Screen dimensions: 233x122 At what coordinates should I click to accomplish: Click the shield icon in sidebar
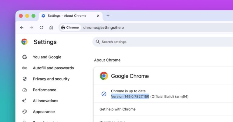pyautogui.click(x=25, y=79)
